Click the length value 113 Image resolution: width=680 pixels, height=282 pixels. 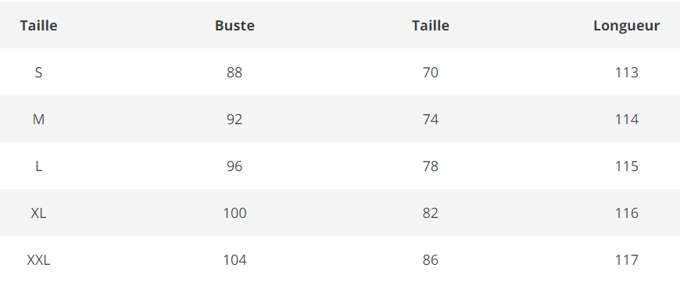[x=627, y=73]
